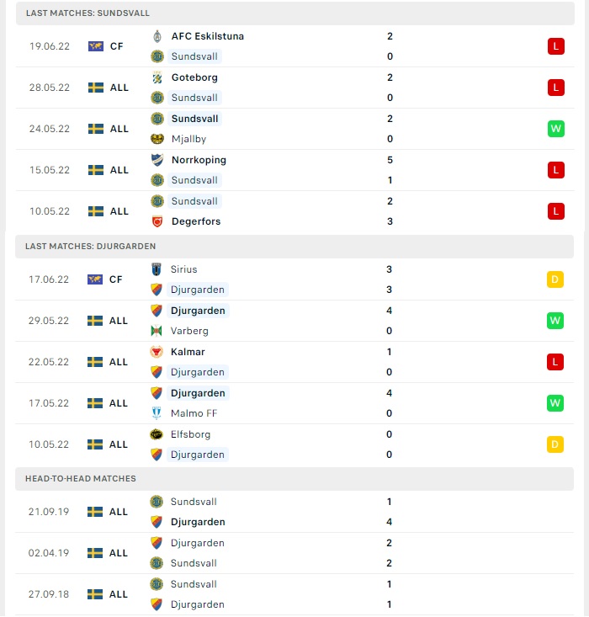Click the Sweden flag on 28.05.22 match

coord(96,88)
